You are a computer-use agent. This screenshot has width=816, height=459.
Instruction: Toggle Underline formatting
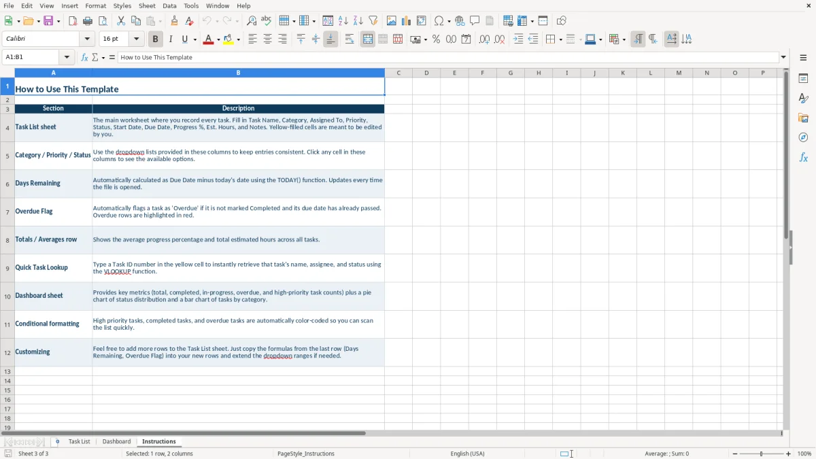click(185, 39)
